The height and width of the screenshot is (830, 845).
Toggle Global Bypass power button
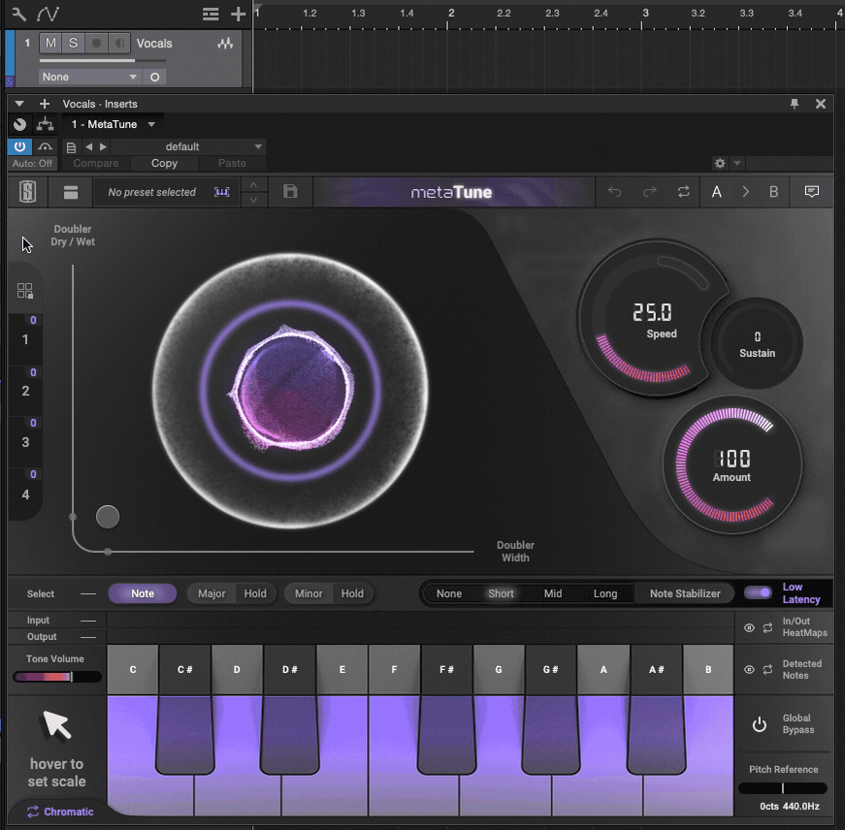[760, 724]
